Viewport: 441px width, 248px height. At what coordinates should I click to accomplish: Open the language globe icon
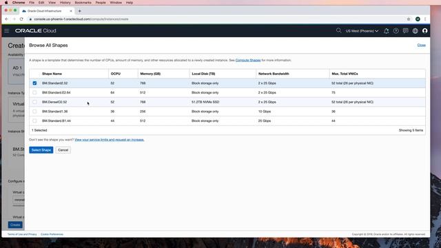[x=415, y=31]
